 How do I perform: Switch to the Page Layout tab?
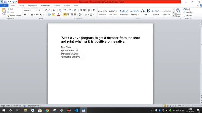click(33, 6)
